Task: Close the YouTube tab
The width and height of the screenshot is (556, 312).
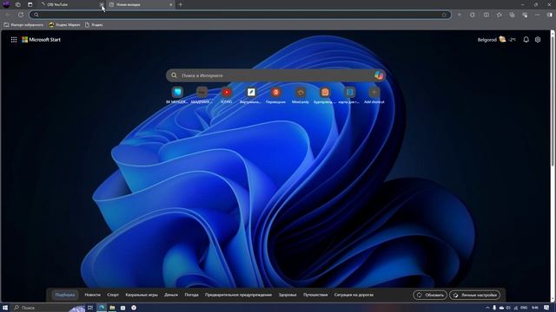Action: (102, 4)
